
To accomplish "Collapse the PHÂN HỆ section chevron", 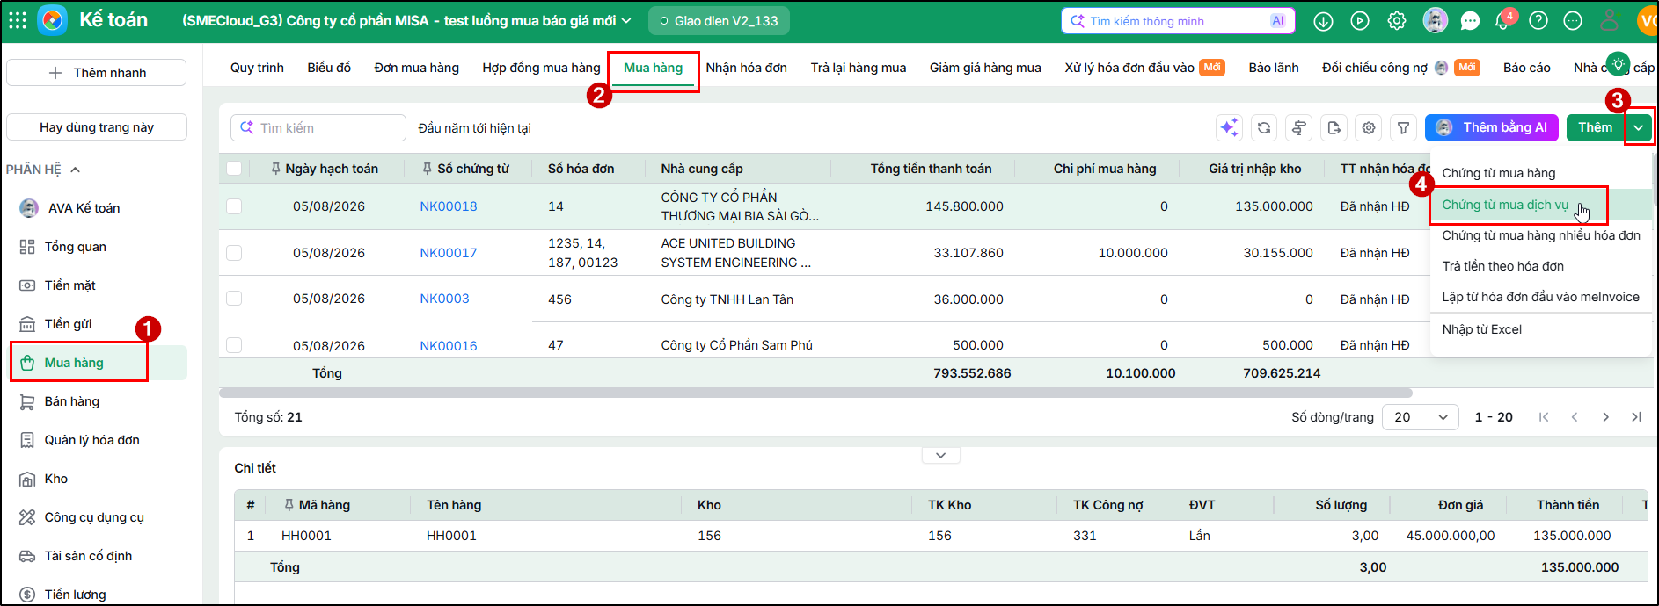I will 76,170.
